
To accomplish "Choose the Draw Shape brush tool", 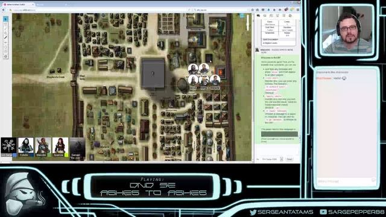I will coord(5,28).
